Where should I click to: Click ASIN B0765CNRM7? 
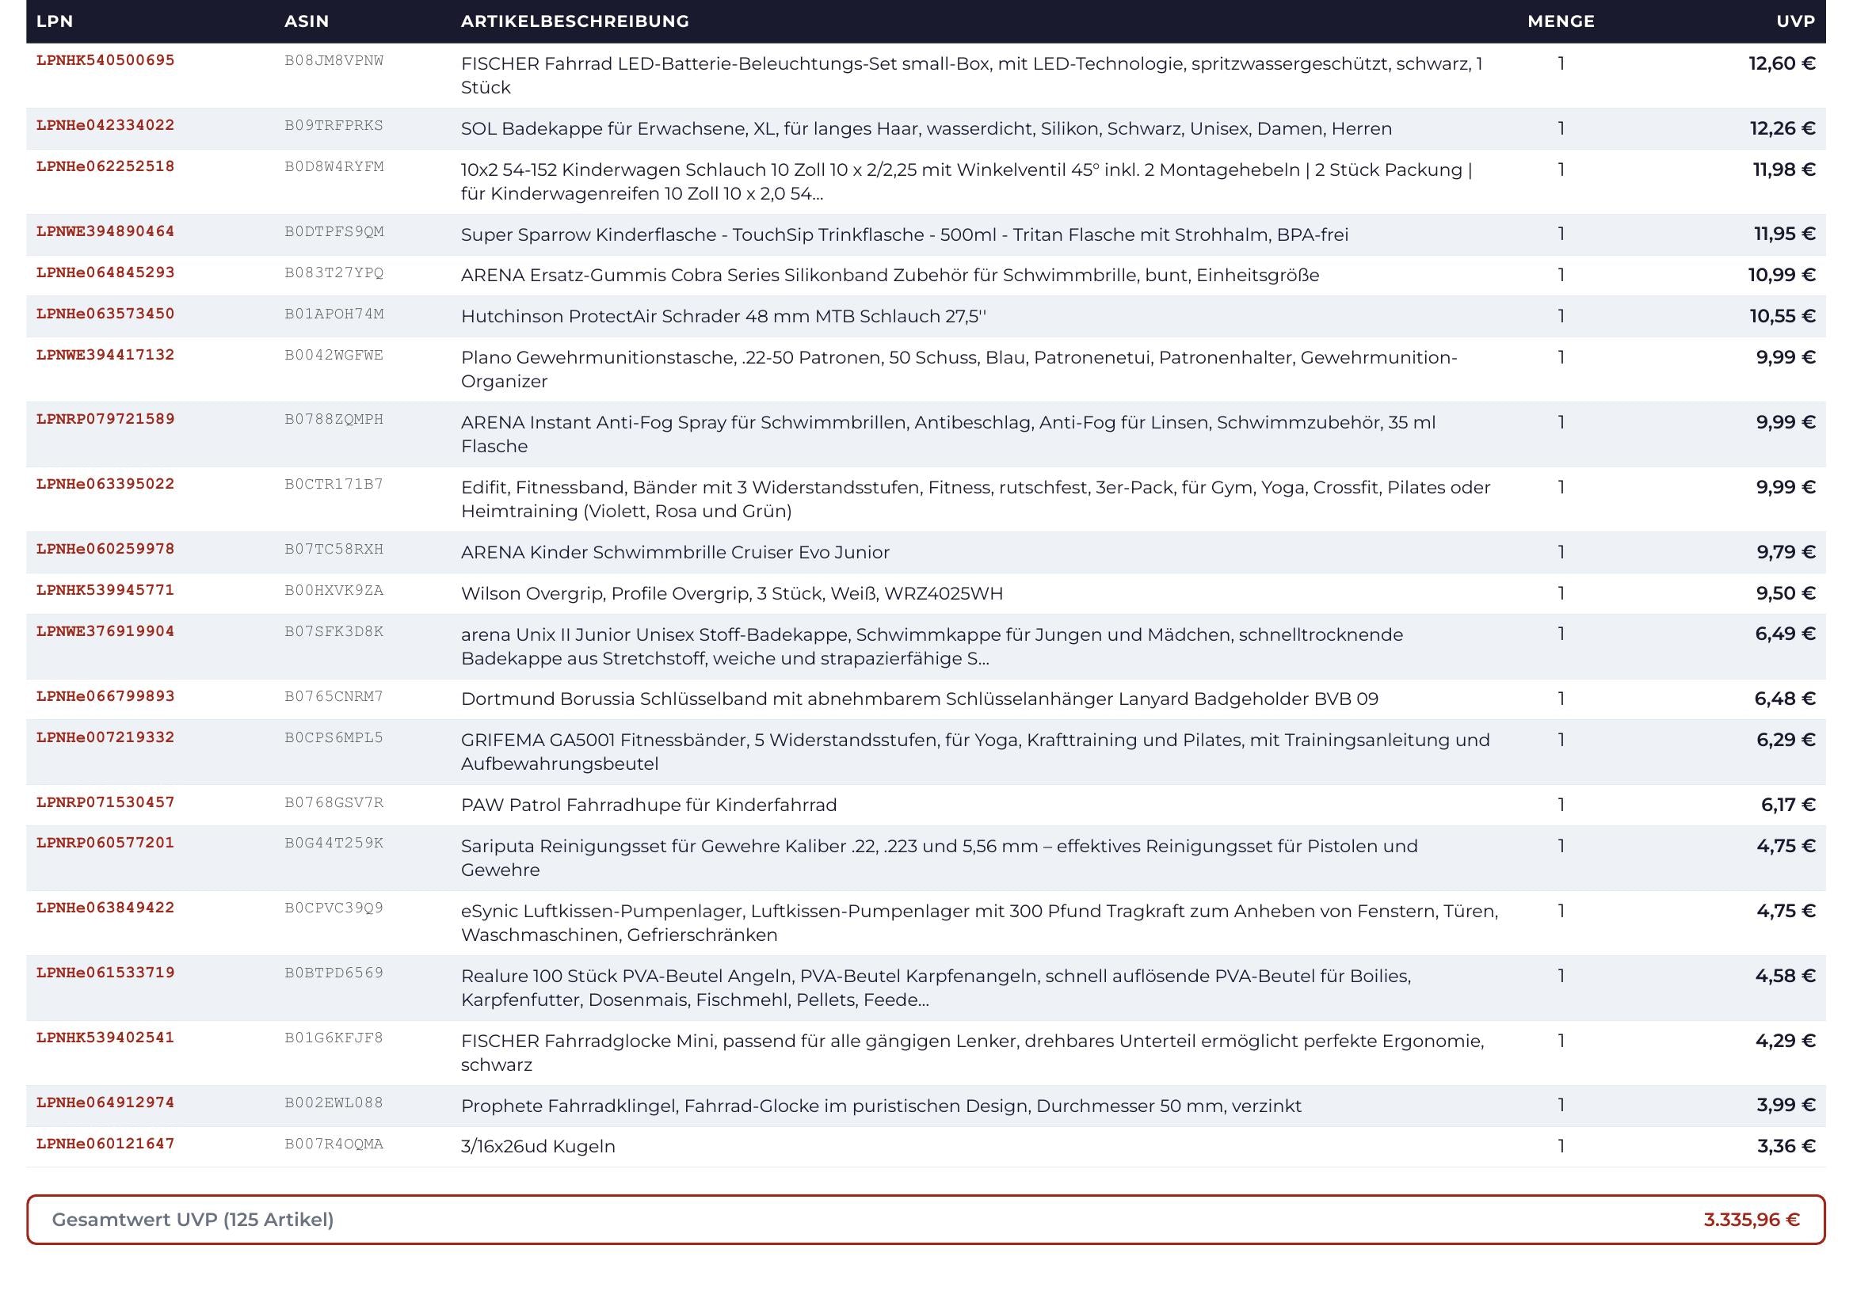334,697
